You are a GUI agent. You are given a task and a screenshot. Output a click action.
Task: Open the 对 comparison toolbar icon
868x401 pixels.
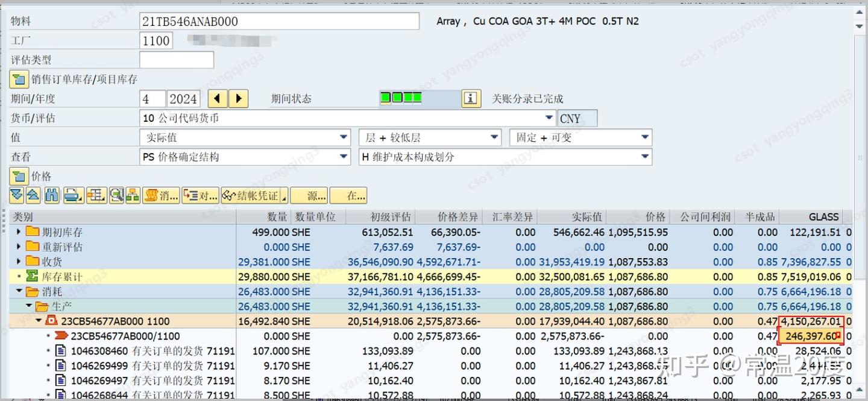tap(201, 195)
